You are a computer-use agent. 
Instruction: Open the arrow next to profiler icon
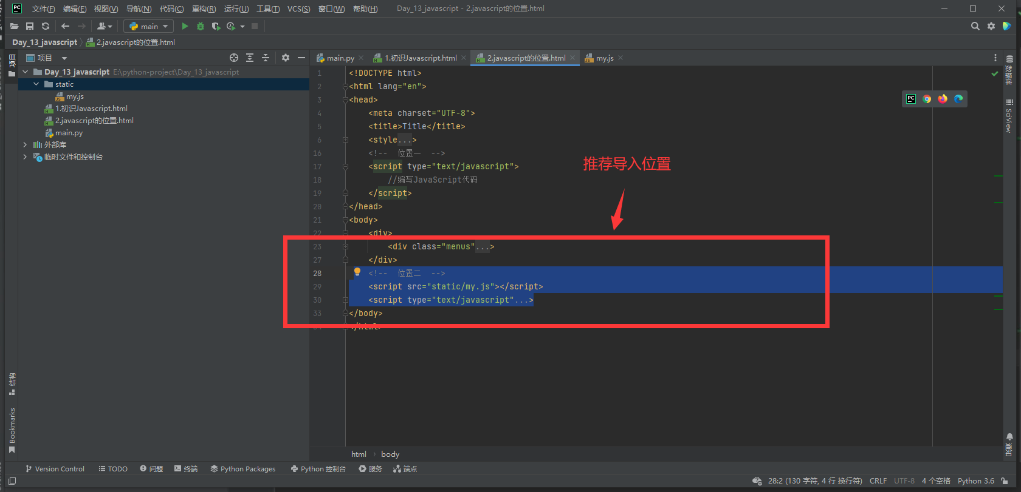tap(242, 26)
